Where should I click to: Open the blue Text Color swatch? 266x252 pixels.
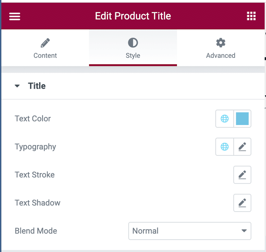[x=242, y=119]
